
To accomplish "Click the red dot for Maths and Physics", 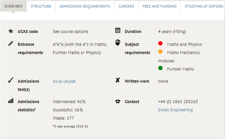I will point(161,43).
